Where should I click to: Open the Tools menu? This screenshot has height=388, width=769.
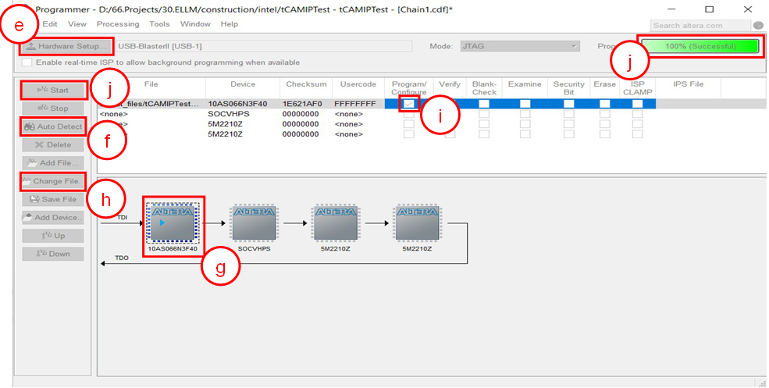pos(159,24)
